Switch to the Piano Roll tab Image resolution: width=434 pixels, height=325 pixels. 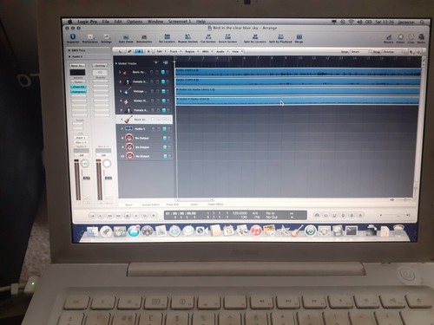pyautogui.click(x=173, y=205)
